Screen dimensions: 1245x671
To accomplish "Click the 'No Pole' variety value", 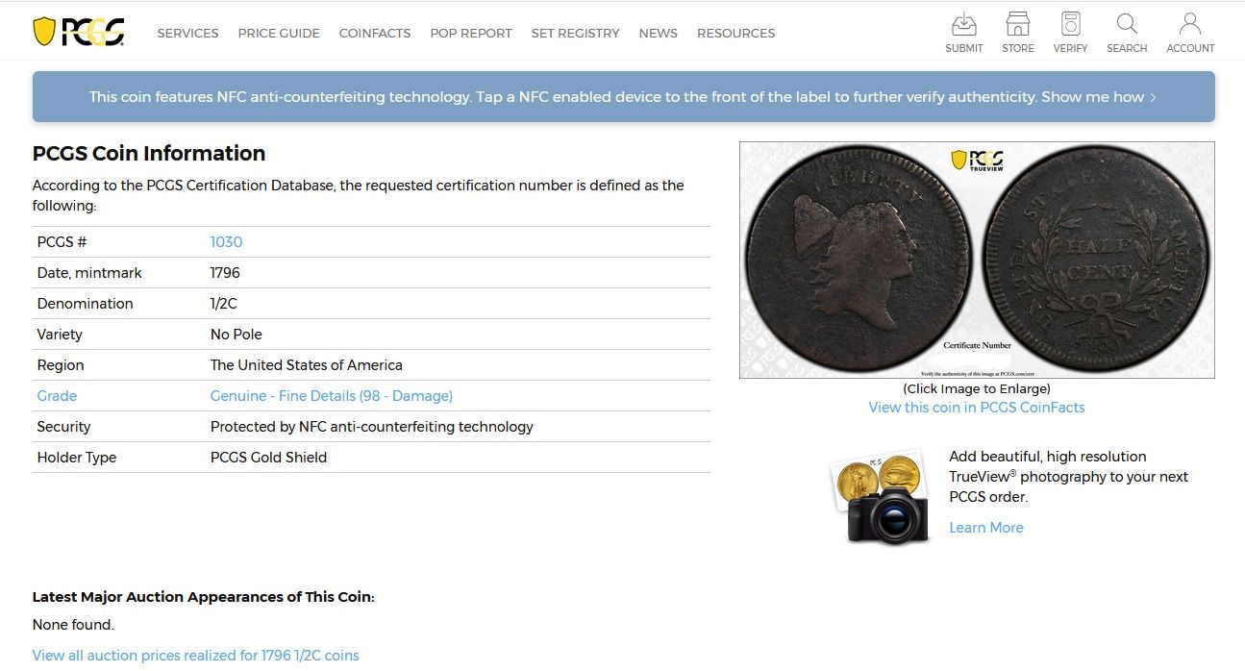I will tap(237, 335).
